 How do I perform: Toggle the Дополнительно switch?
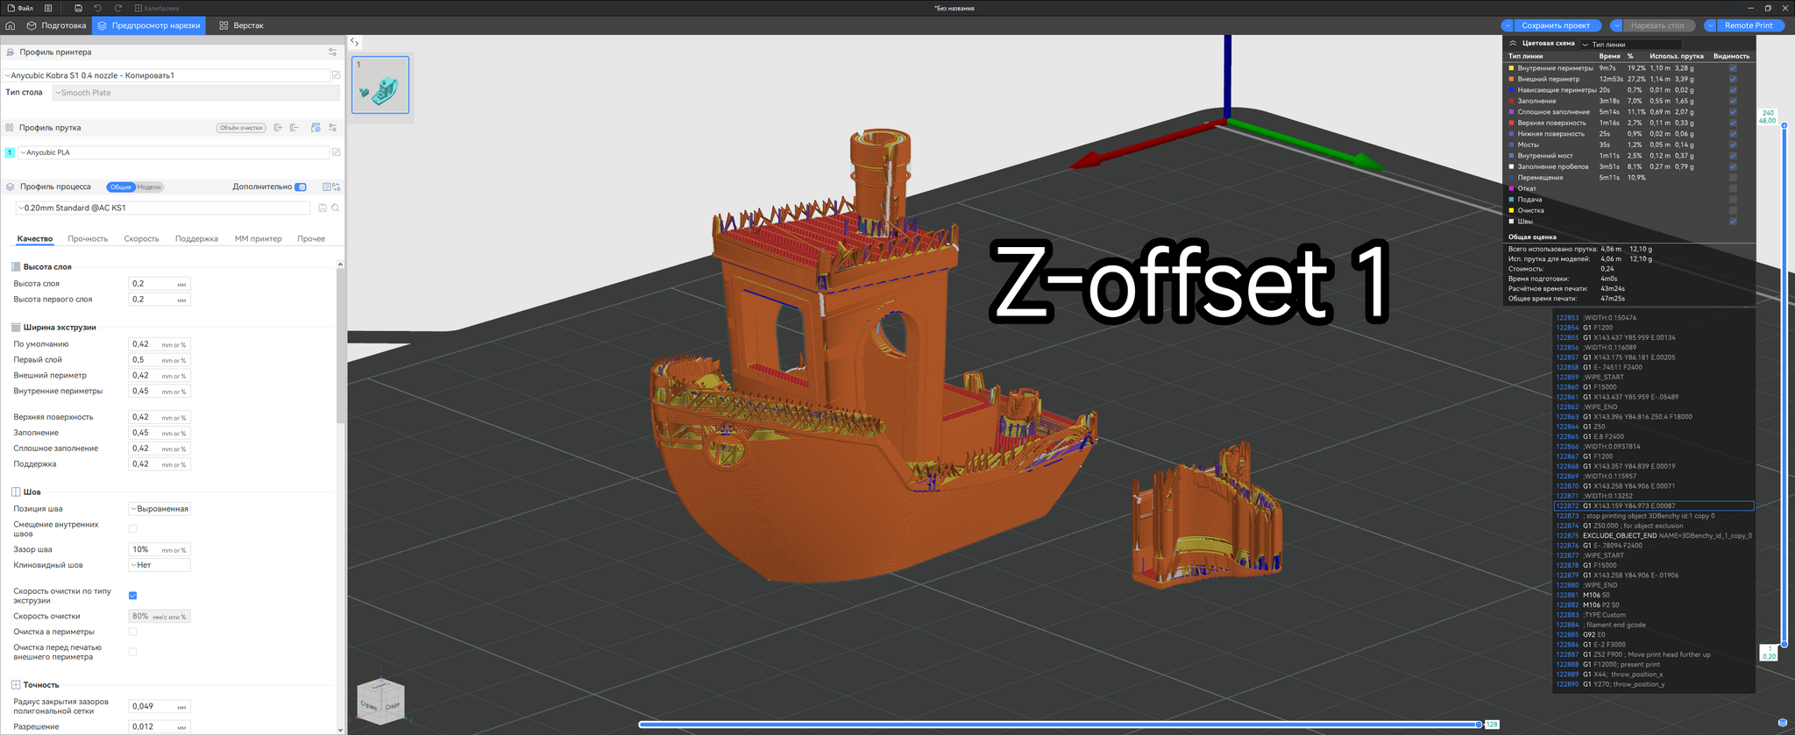(301, 187)
